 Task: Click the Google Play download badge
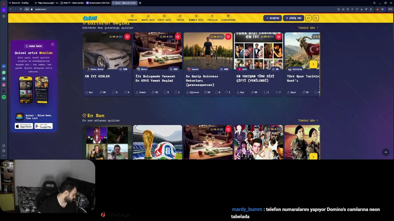coord(43,126)
